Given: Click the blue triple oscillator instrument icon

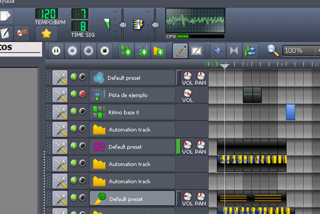Looking at the screenshot, I should pos(99,78).
